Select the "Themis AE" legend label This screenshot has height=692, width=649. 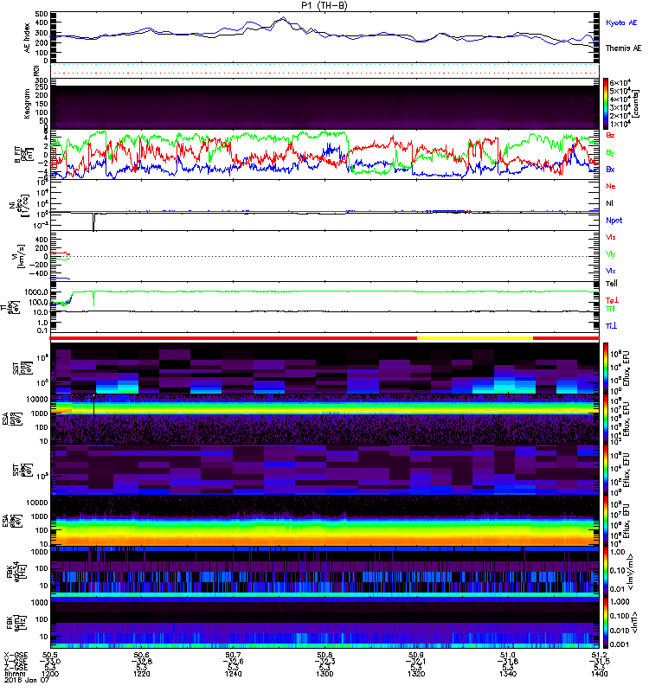[x=623, y=48]
